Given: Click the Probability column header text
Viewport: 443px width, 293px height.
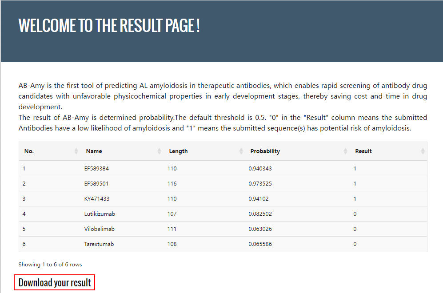Looking at the screenshot, I should coord(265,151).
